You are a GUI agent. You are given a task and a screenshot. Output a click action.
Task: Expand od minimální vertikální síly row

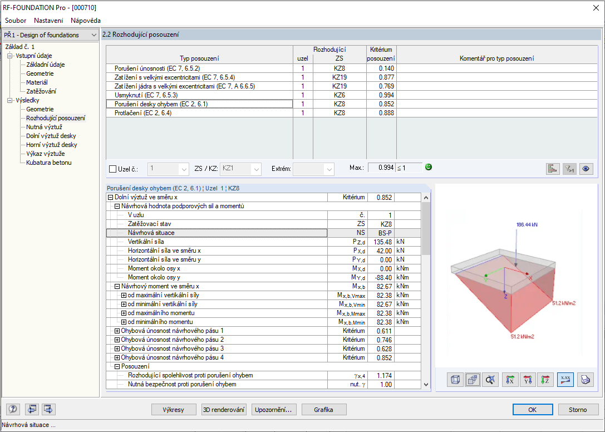124,304
